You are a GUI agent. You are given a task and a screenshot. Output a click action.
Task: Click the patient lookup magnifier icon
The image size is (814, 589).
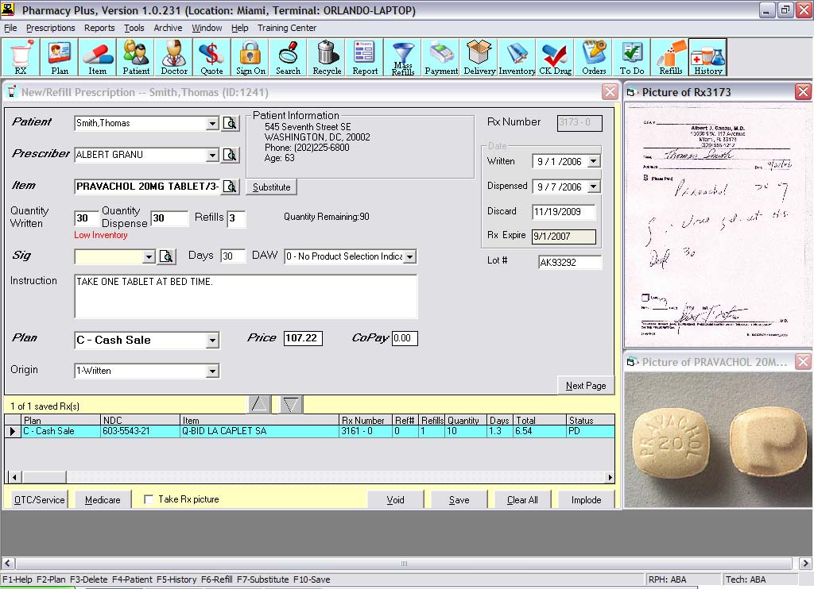(230, 124)
